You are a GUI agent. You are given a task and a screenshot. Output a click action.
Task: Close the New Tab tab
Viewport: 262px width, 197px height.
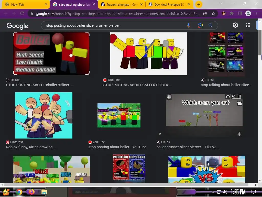pyautogui.click(x=46, y=5)
